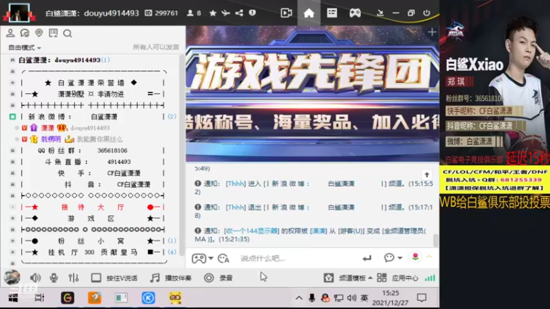
Task: Open the 应用中心 app center
Action: (398, 278)
